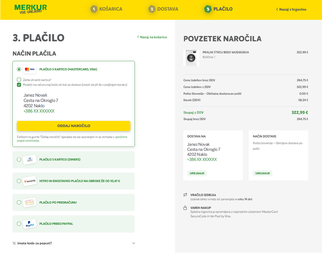The height and width of the screenshot is (253, 322).
Task: Select PayPal payment radio button
Action: coord(19,224)
